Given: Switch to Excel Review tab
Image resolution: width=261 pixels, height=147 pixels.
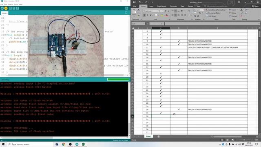Looking at the screenshot, I should pos(190,6).
